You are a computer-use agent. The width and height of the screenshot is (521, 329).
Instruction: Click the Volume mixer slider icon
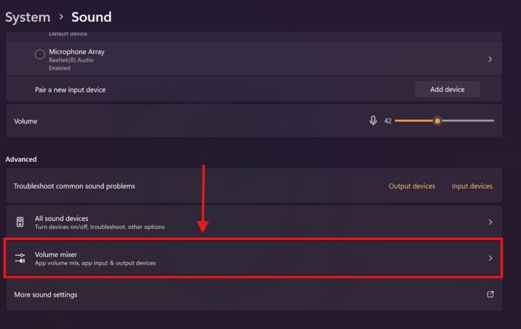coord(20,258)
